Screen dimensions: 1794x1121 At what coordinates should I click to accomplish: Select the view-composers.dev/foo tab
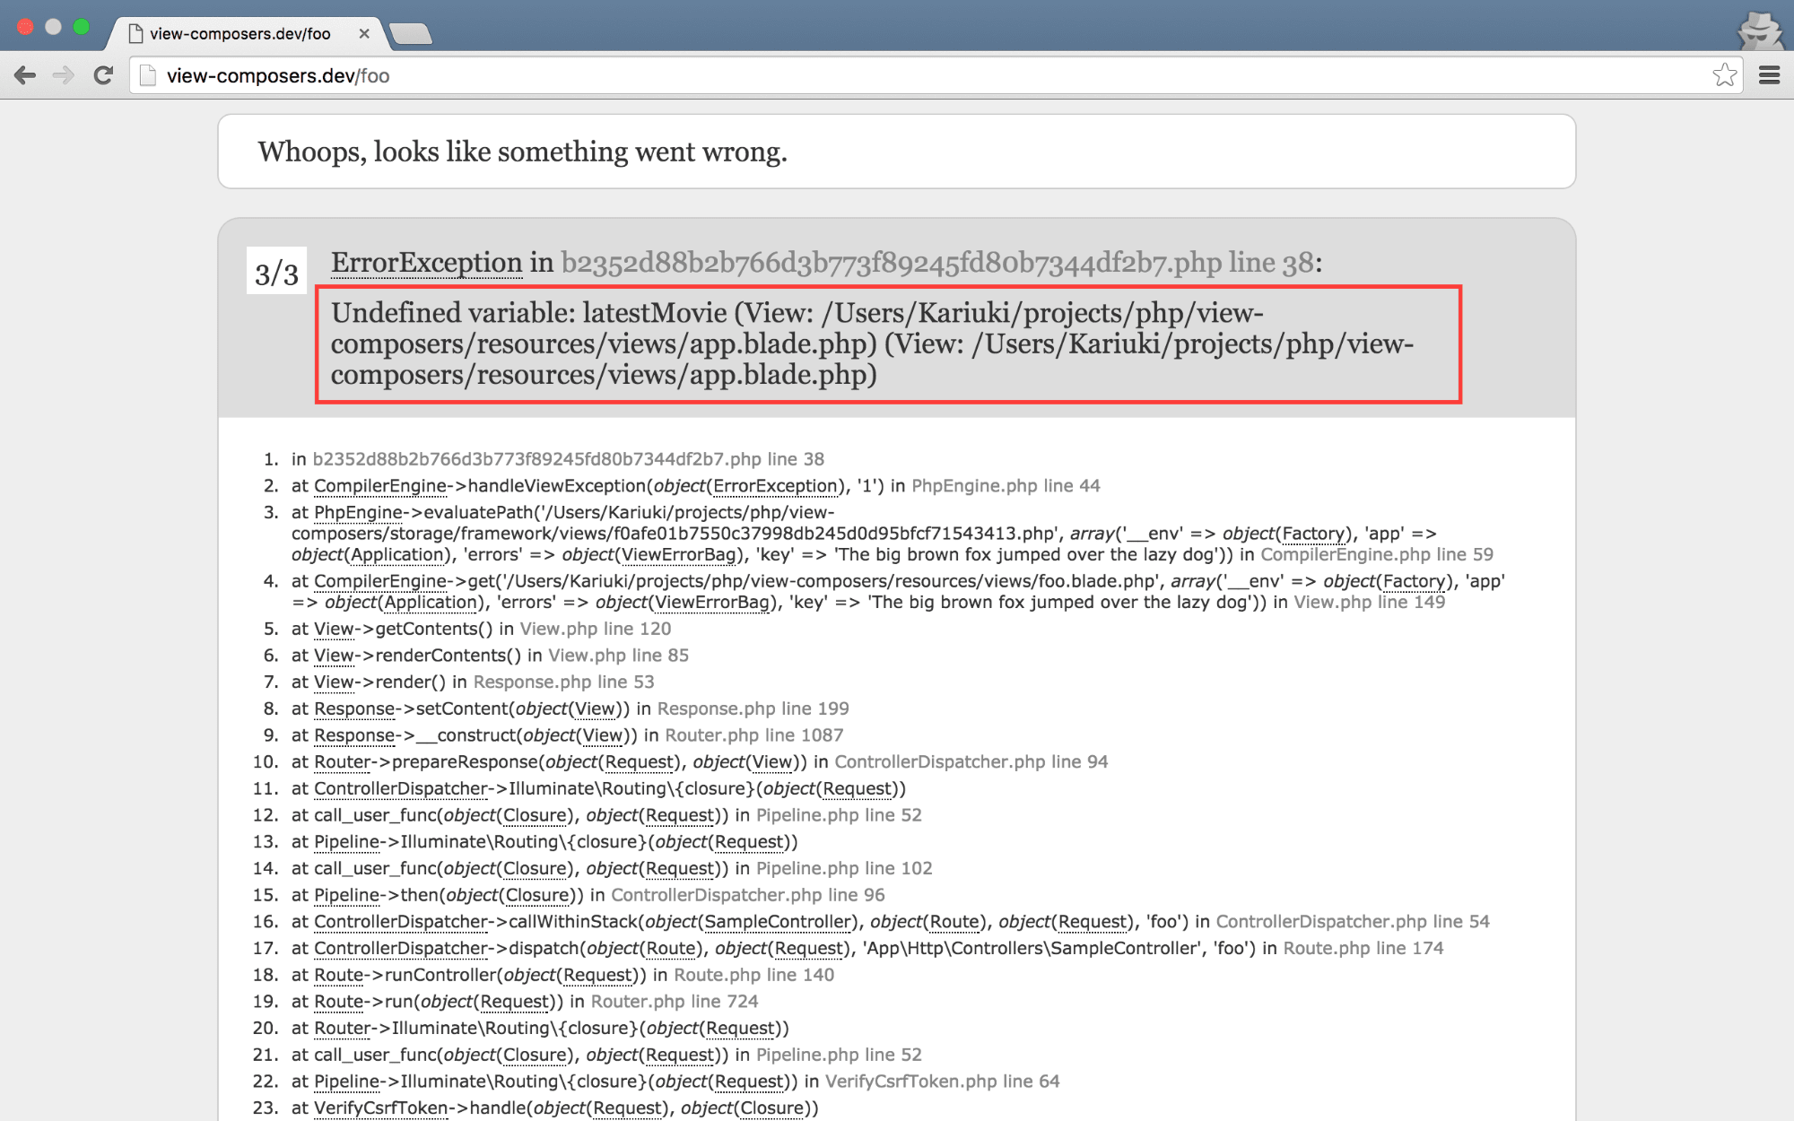click(240, 34)
